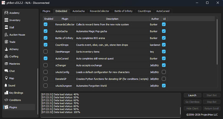
Task: Disable the RewardsCollector plugin checkbox
Action: 46,24
